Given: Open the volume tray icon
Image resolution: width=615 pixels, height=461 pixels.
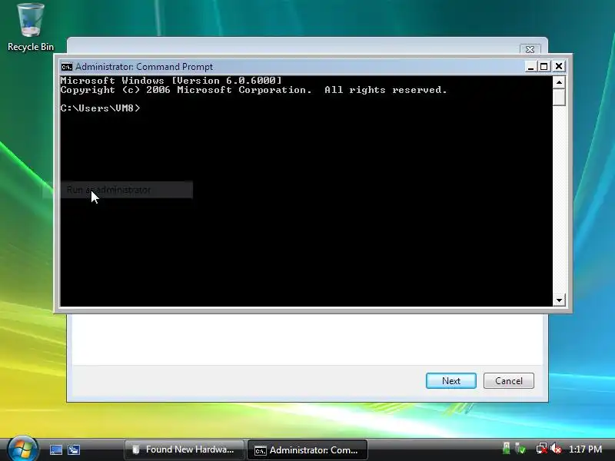Looking at the screenshot, I should pos(555,449).
